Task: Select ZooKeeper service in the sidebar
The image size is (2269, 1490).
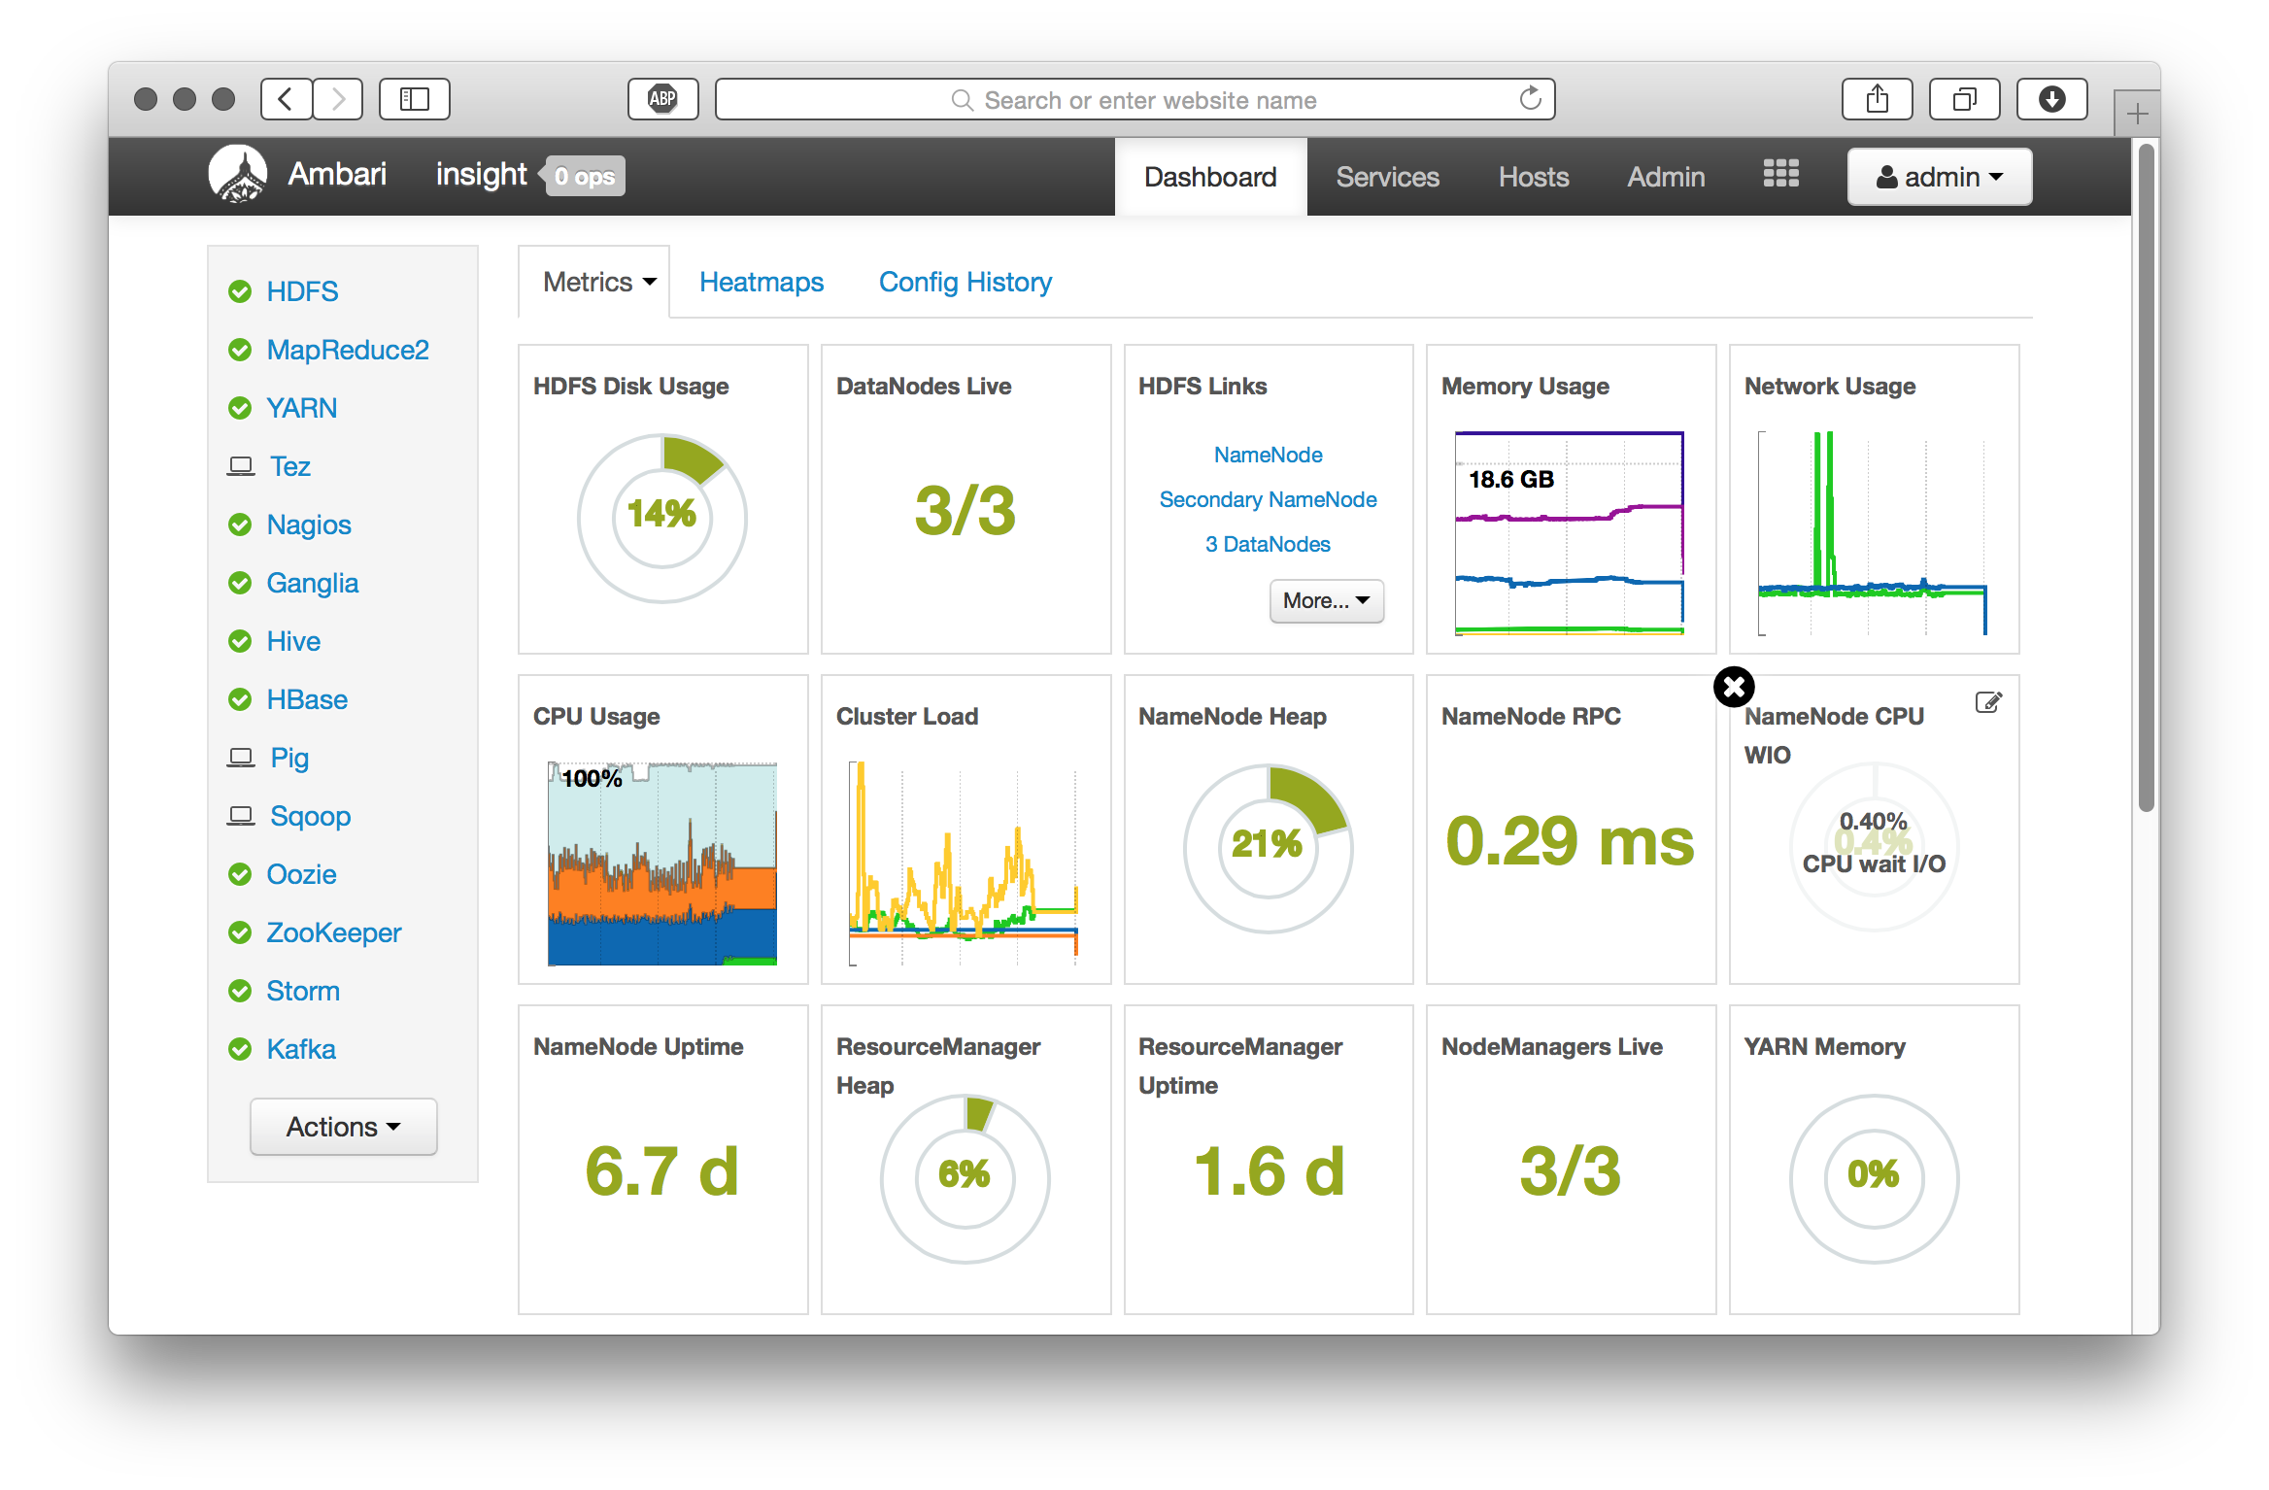Action: (x=333, y=932)
